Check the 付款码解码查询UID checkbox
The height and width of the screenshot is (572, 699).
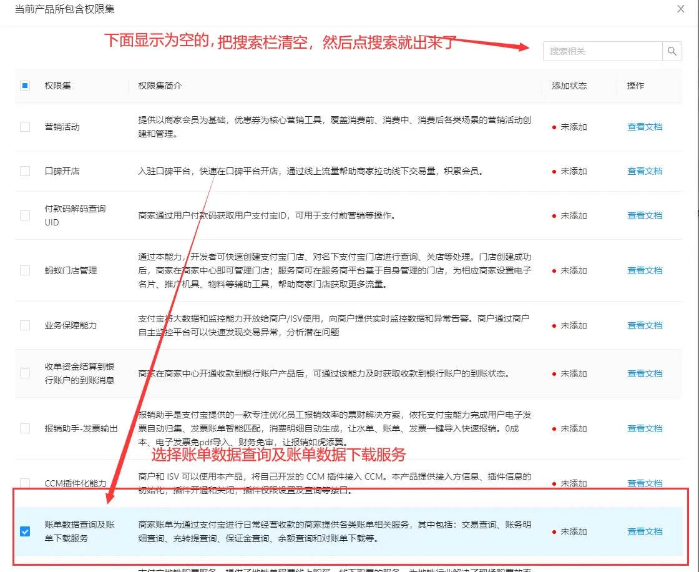click(x=25, y=215)
